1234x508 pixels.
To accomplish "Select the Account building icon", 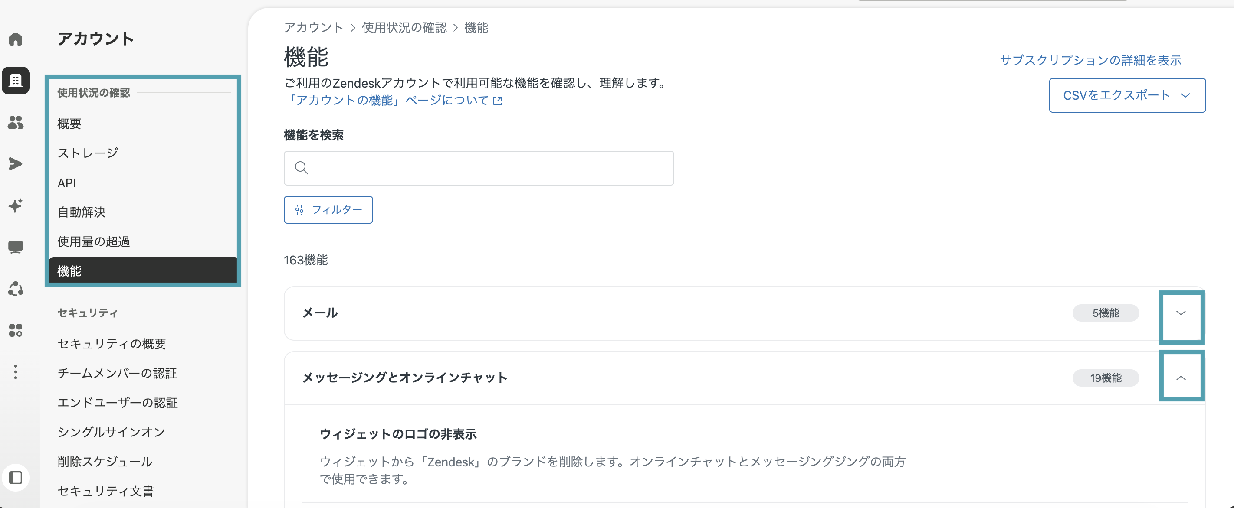I will pyautogui.click(x=16, y=80).
